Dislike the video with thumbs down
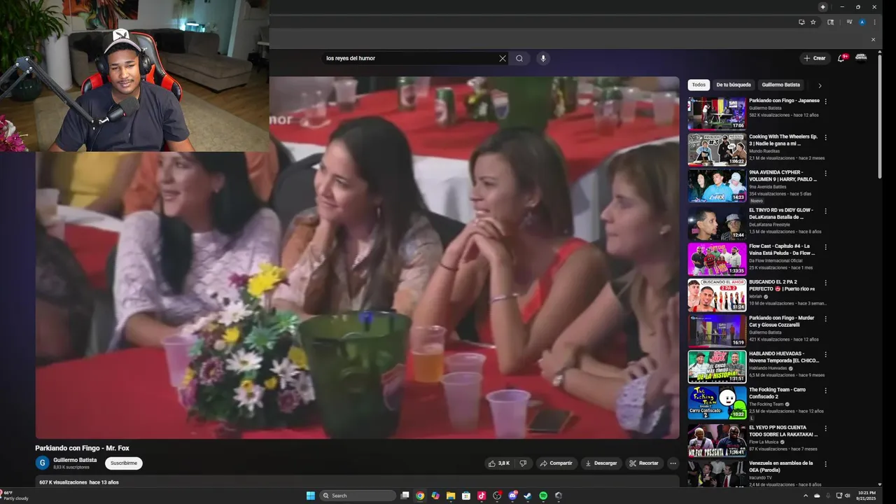Viewport: 896px width, 504px height. (523, 463)
